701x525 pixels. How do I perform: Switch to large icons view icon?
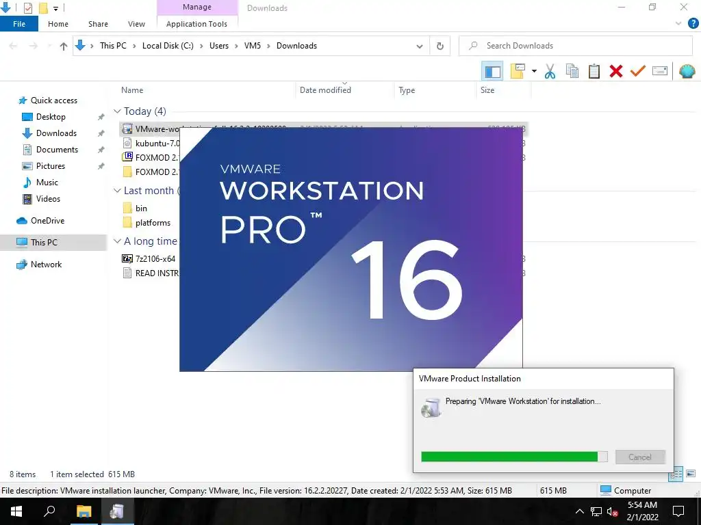[691, 474]
